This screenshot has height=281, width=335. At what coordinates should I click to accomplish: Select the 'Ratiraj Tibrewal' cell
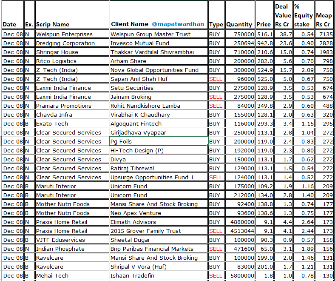tap(159, 169)
